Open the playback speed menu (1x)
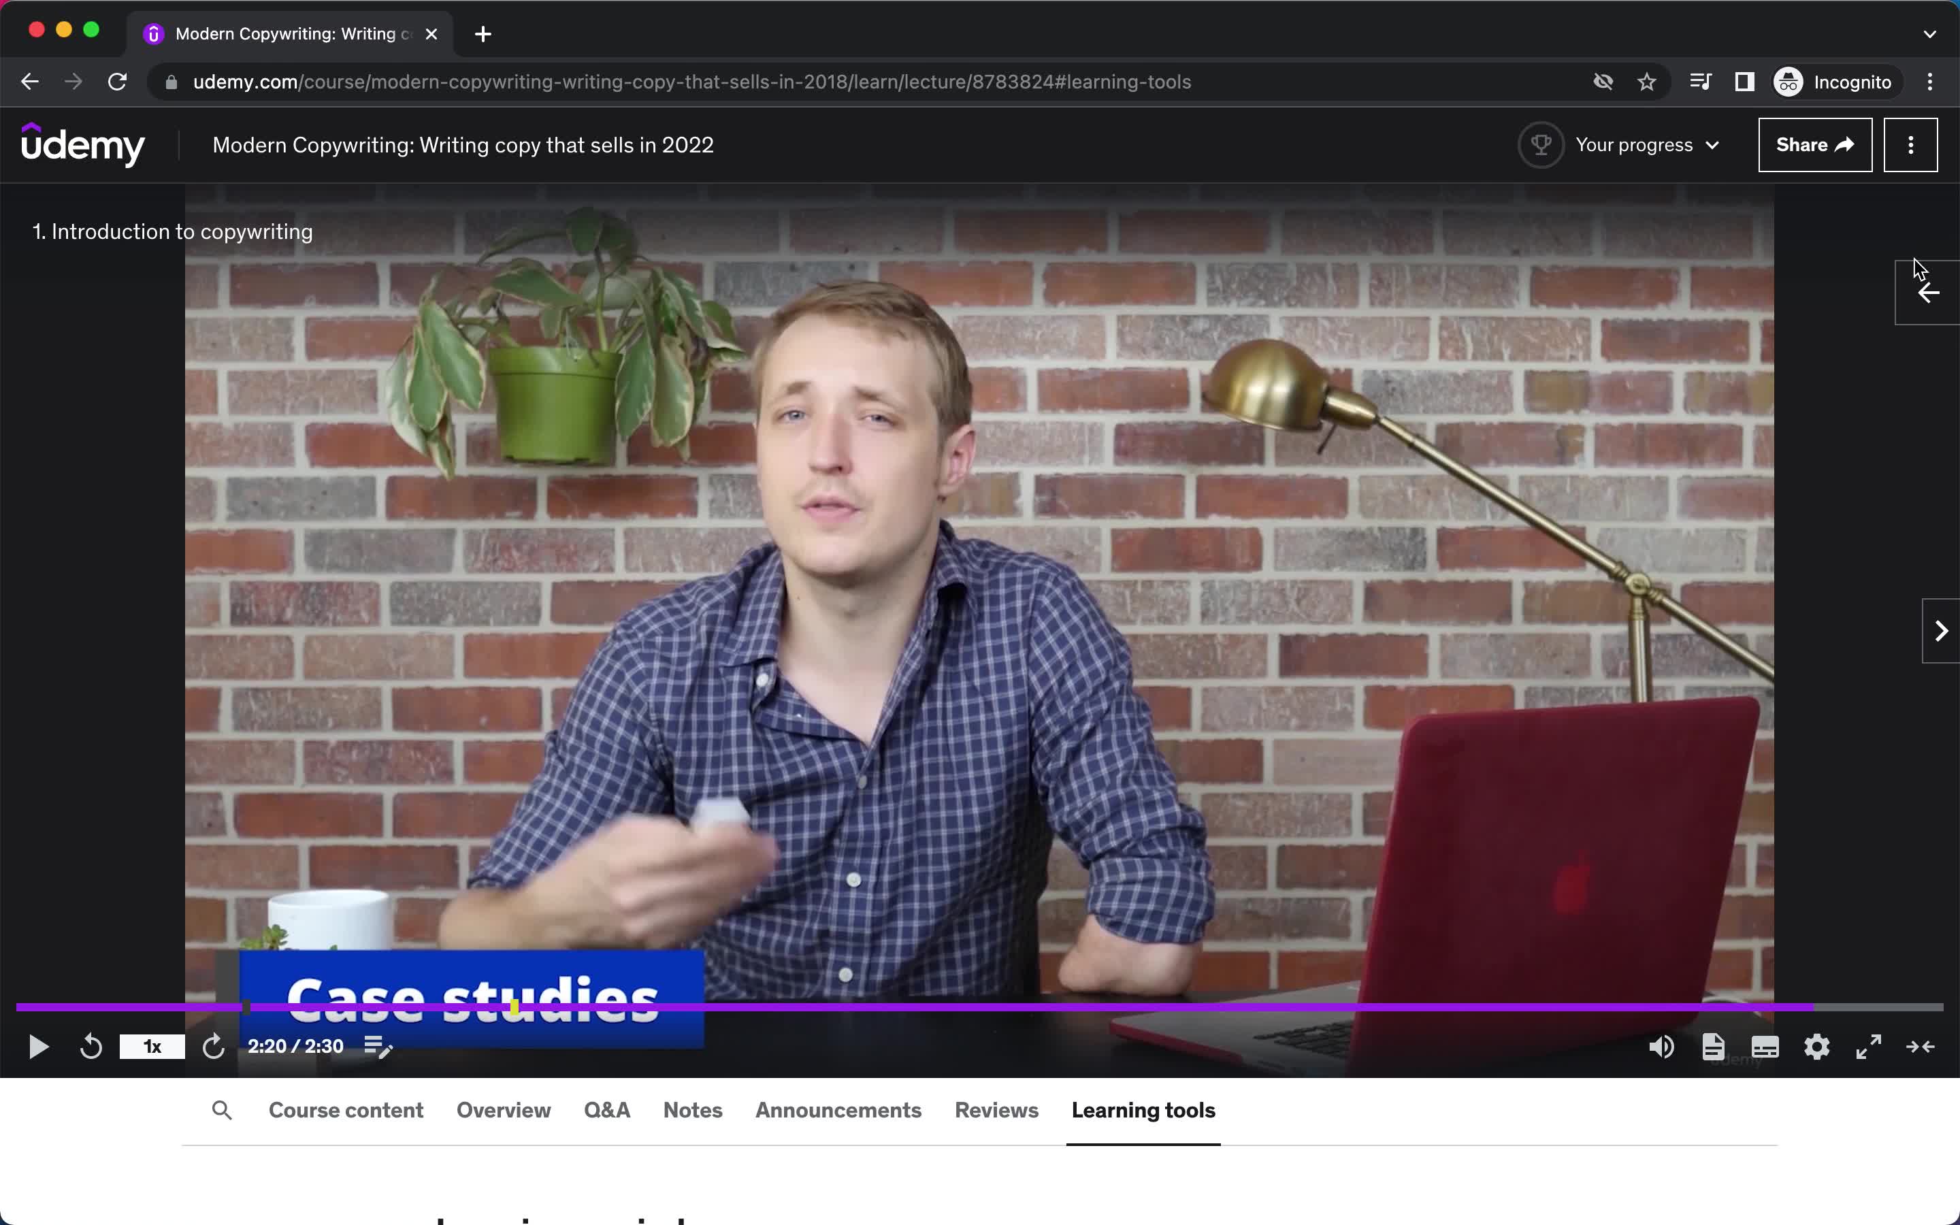 pos(152,1046)
